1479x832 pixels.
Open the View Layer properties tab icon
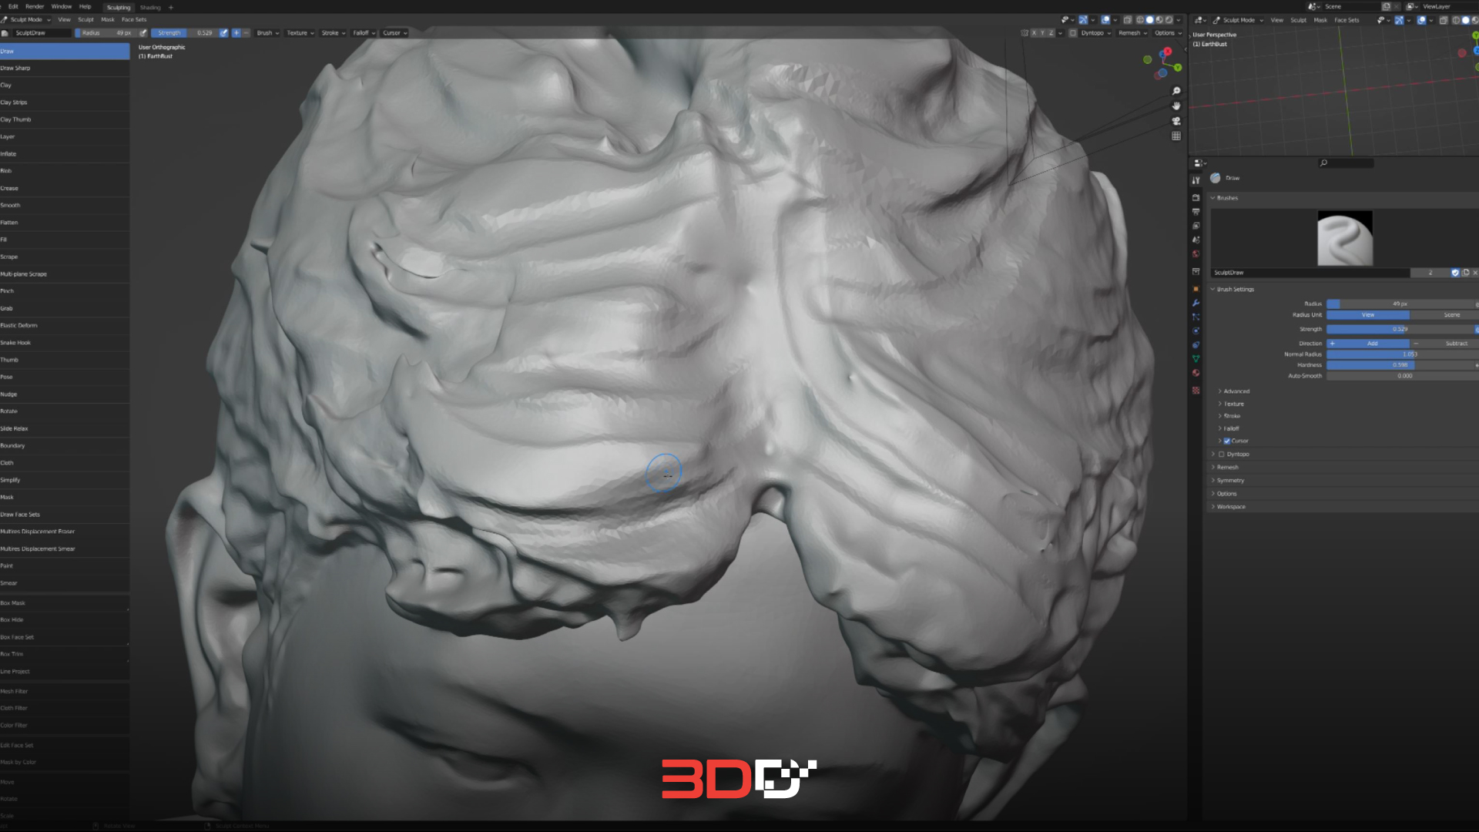tap(1196, 226)
